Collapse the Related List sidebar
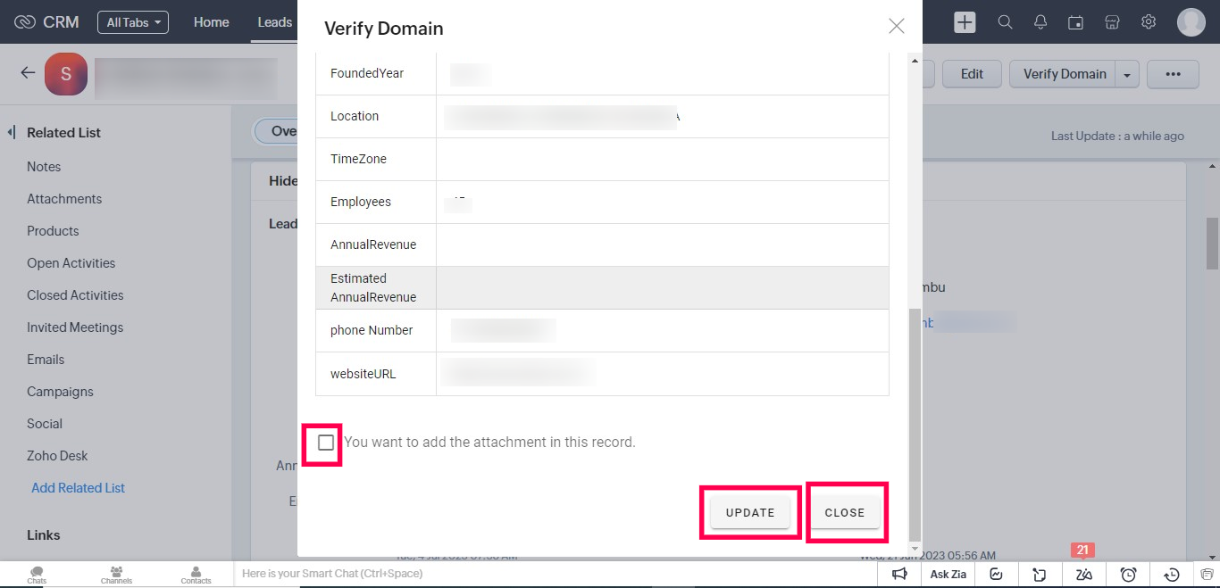This screenshot has height=588, width=1220. [x=12, y=133]
